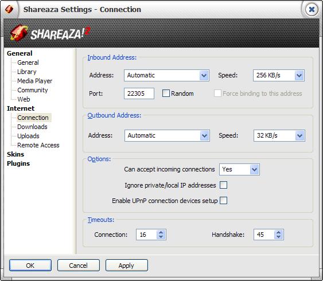Open the Outbound Speed 32 KB/s dropdown
The height and width of the screenshot is (281, 323).
279,135
